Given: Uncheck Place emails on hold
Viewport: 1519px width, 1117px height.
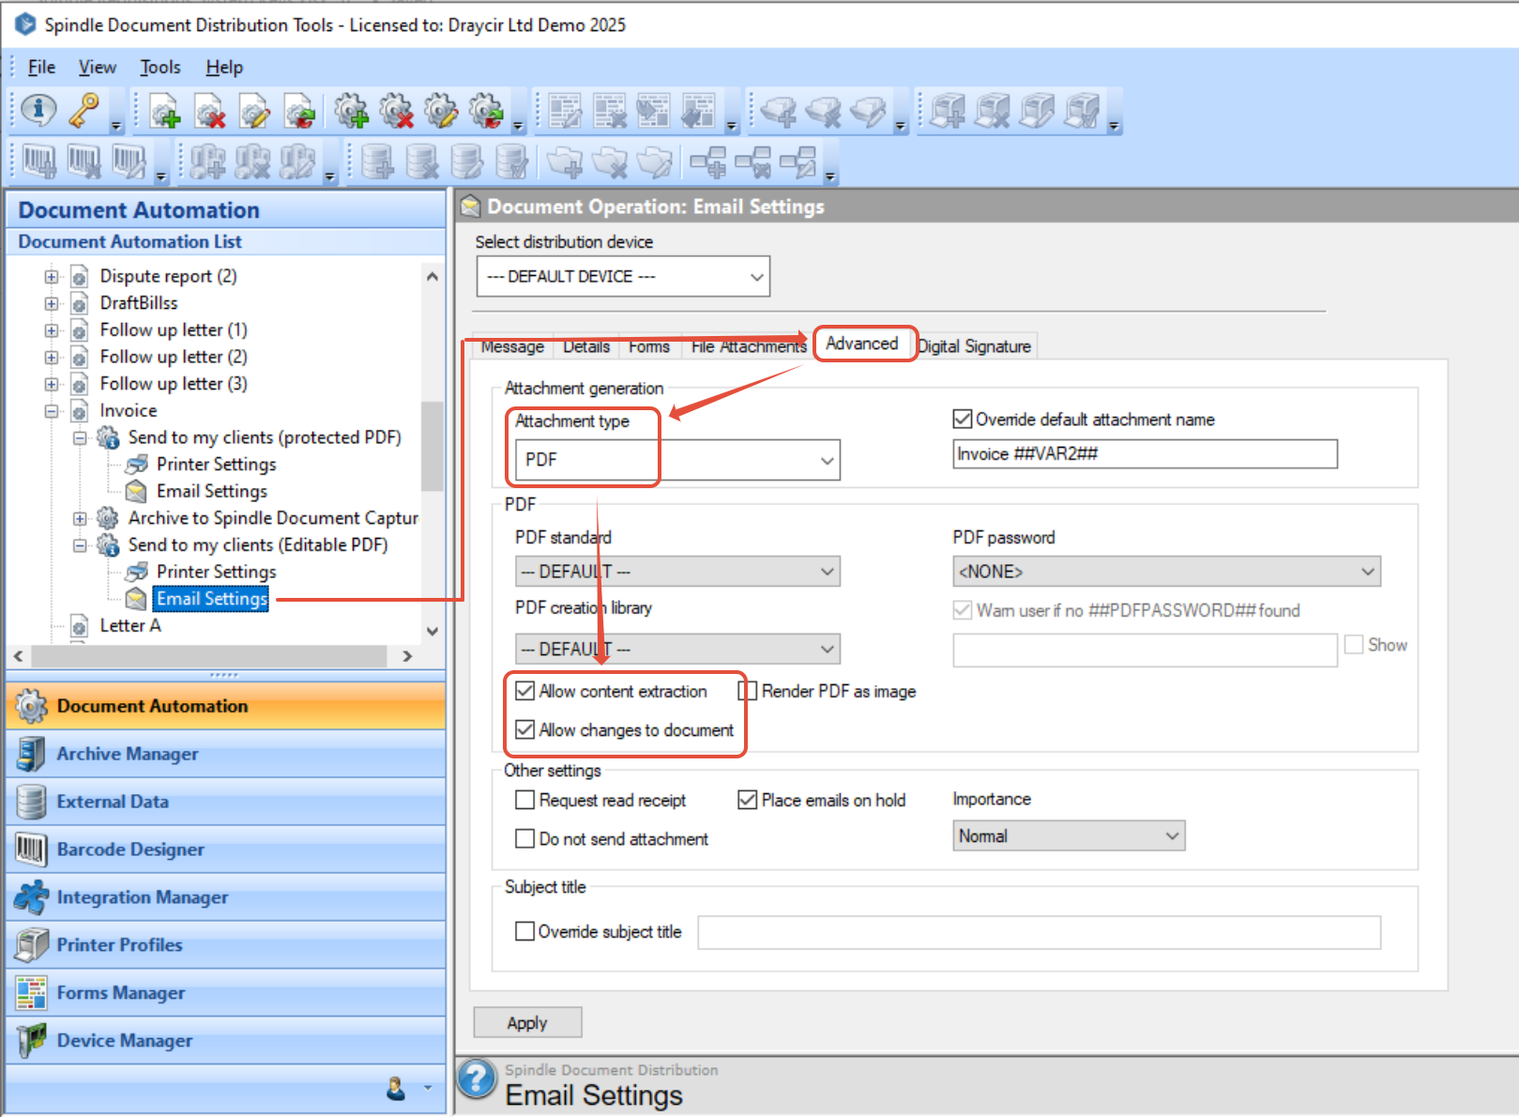Looking at the screenshot, I should click(748, 800).
